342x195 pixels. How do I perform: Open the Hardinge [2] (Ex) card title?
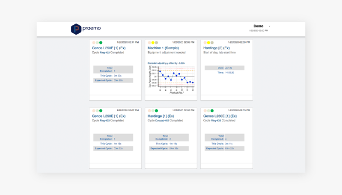point(216,48)
